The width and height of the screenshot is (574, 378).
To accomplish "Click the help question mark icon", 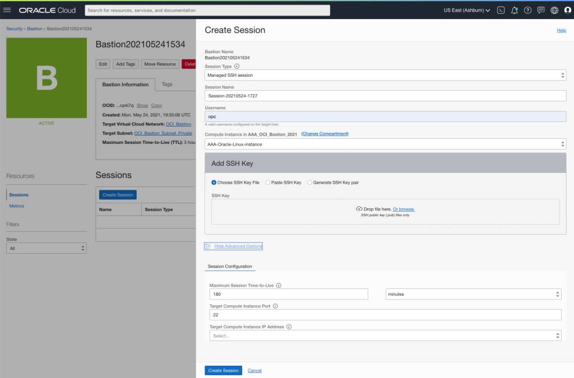I will (x=527, y=10).
